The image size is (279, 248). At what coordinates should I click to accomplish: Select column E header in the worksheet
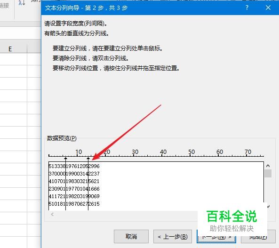pyautogui.click(x=10, y=49)
